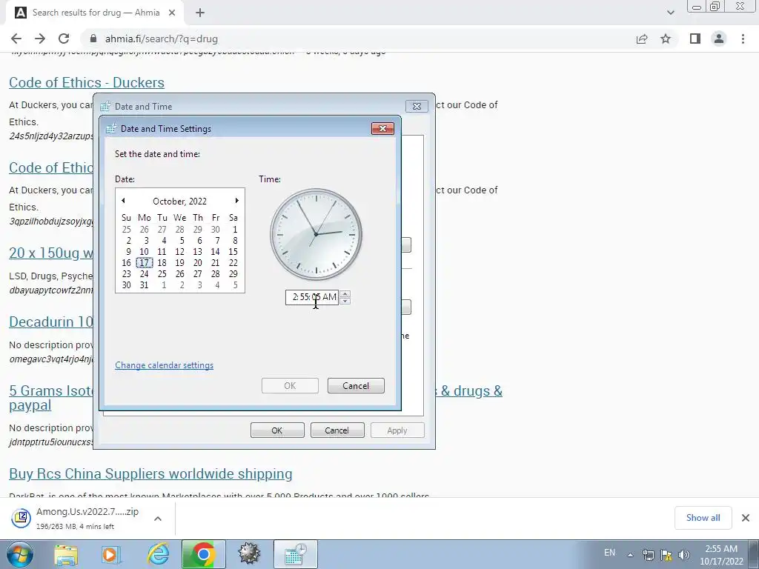The image size is (759, 569).
Task: Decrease time with the down spinner
Action: point(345,301)
